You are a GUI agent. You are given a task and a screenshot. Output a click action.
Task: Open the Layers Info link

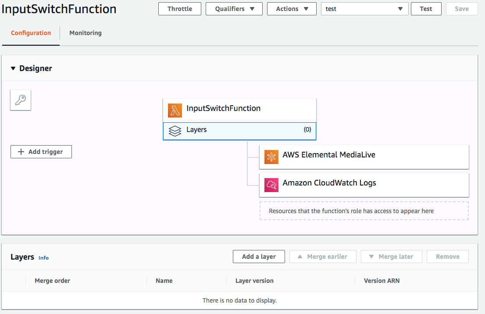coord(43,258)
